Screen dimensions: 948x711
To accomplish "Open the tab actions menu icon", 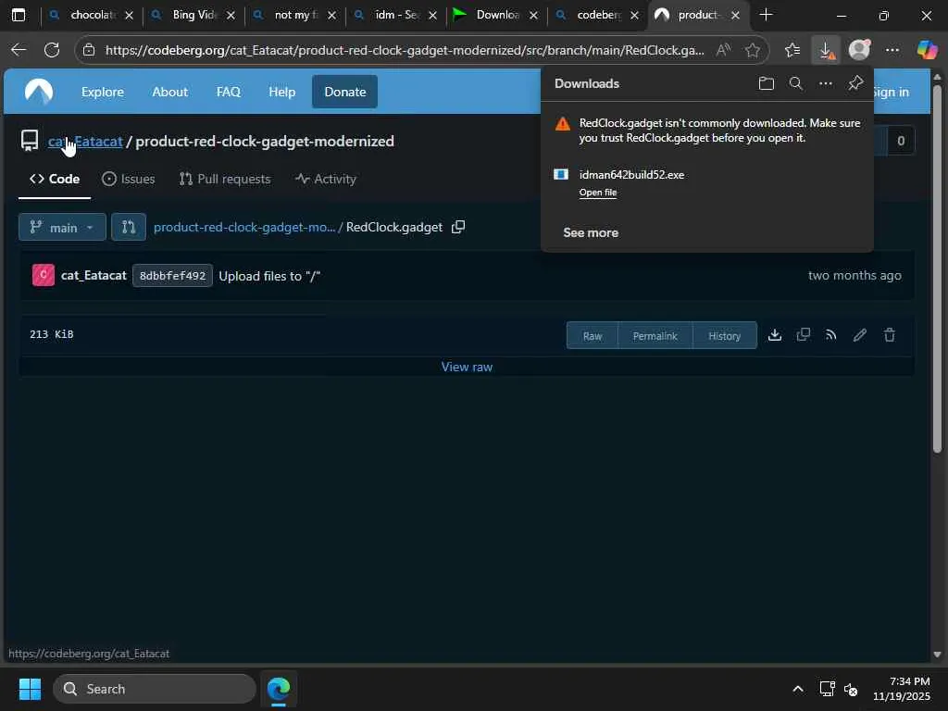I will (19, 15).
